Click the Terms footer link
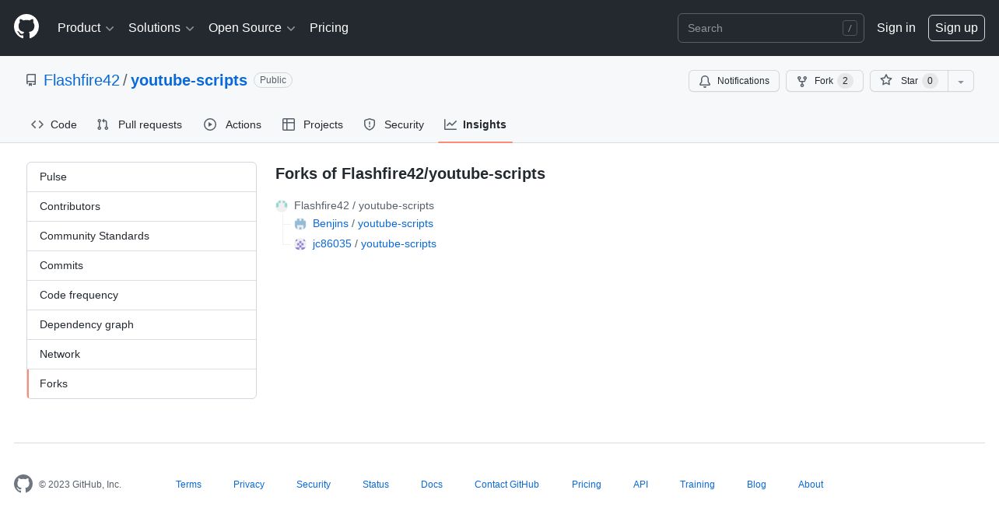999x532 pixels. pyautogui.click(x=188, y=485)
